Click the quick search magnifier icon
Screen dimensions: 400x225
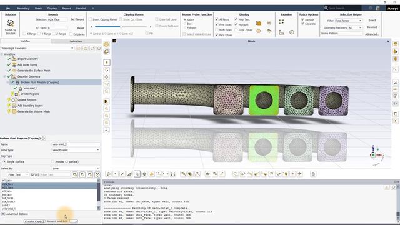pos(326,8)
